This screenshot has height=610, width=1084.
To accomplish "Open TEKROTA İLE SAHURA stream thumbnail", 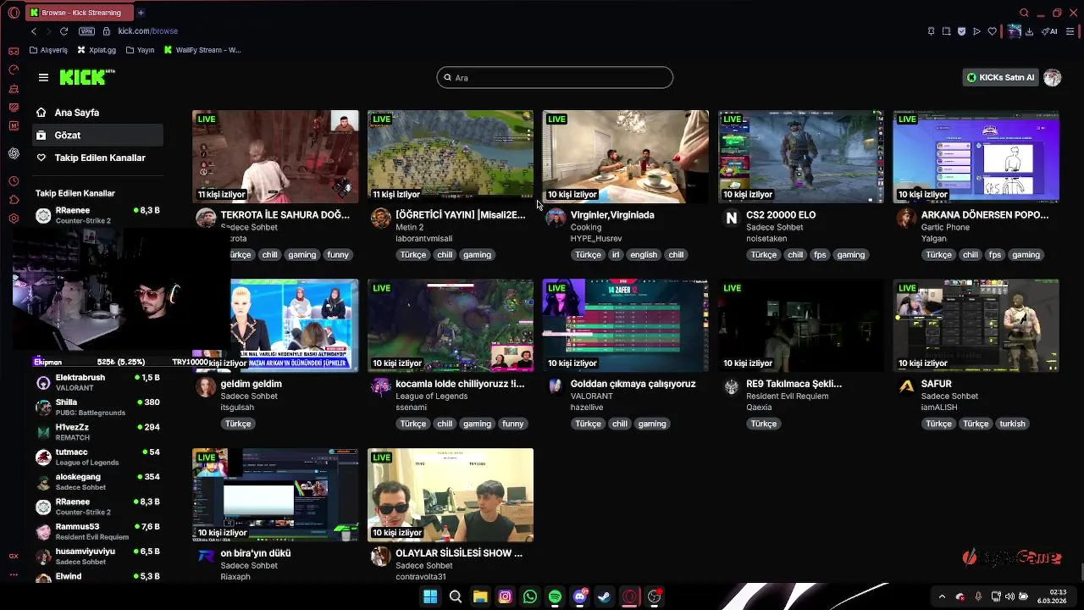I will click(x=275, y=156).
